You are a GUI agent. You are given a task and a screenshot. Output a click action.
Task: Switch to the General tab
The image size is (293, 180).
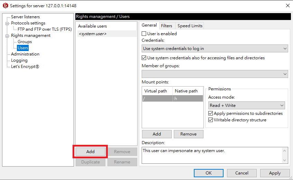tap(149, 25)
